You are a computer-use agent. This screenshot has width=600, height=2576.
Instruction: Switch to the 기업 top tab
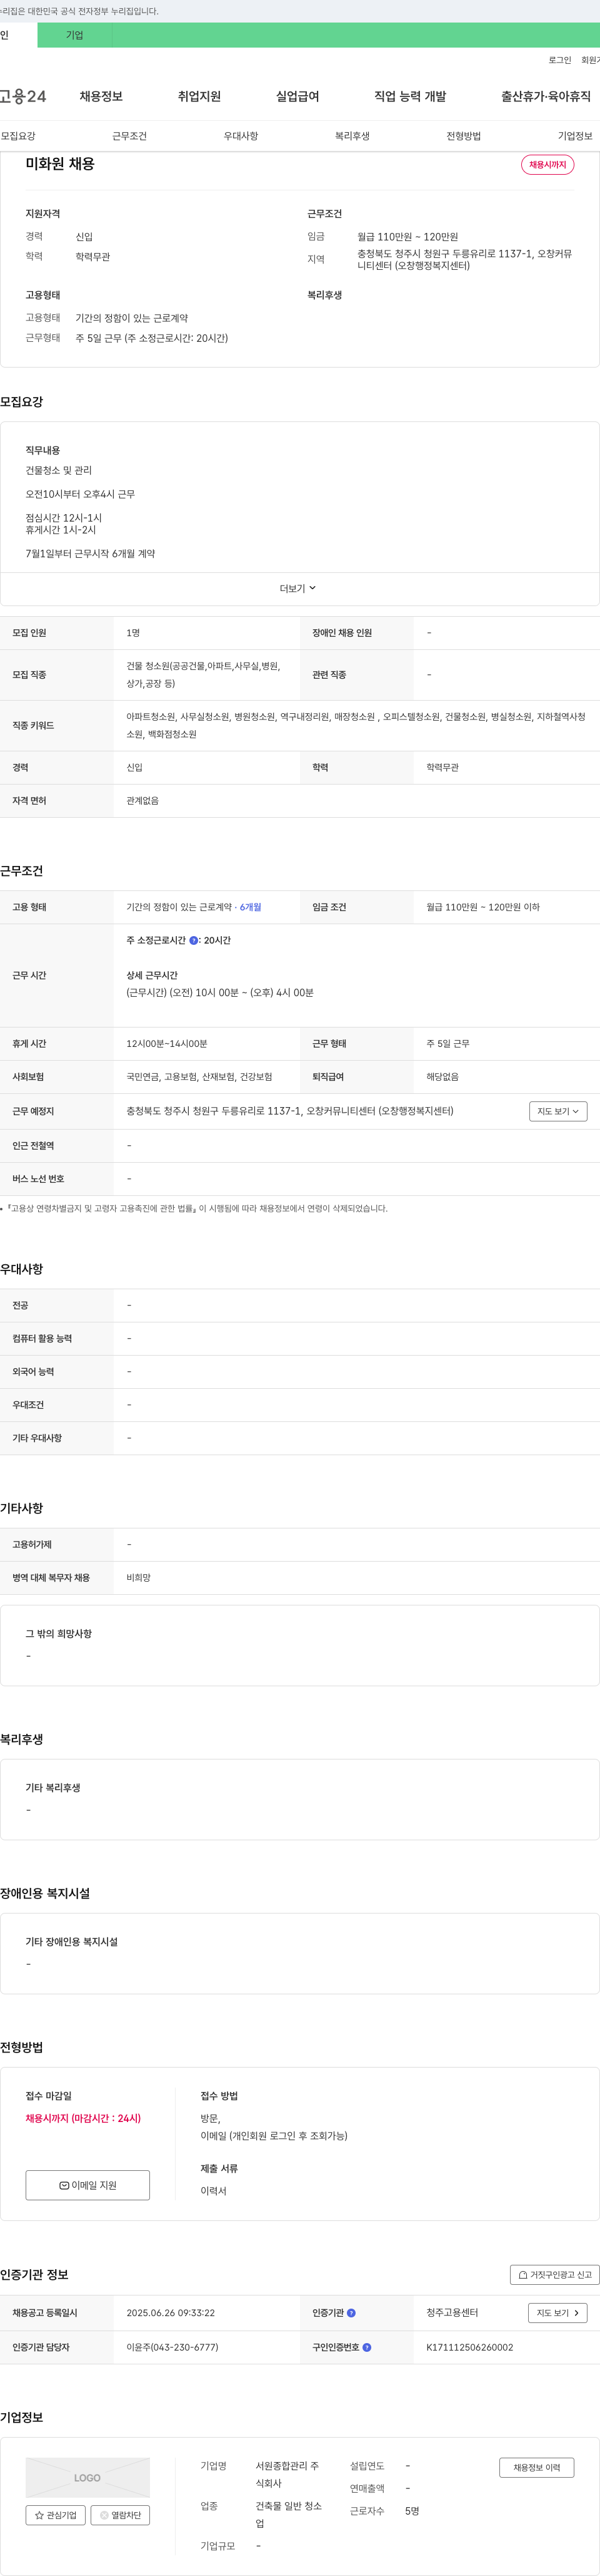point(75,35)
